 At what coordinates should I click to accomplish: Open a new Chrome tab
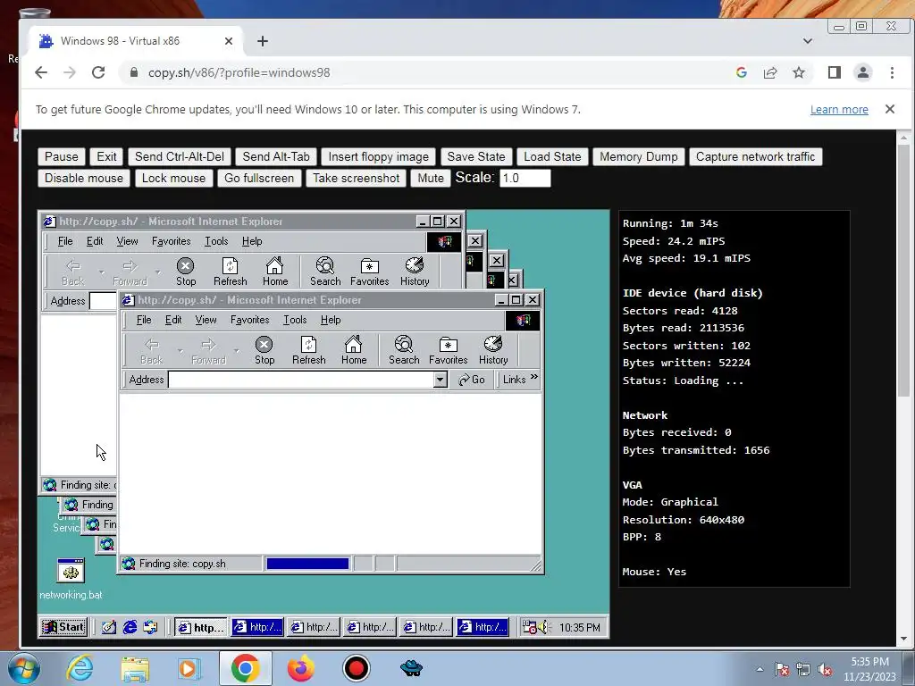click(263, 41)
